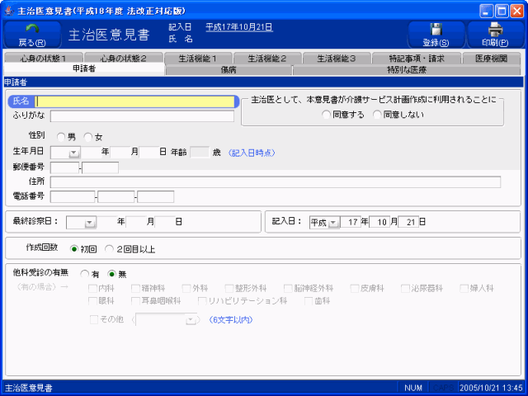Click the middle 電話番号 field
Viewport: 528px width, 396px height.
pos(116,196)
